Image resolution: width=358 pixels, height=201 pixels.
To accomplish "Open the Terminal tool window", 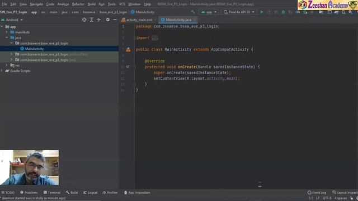I will (x=52, y=193).
